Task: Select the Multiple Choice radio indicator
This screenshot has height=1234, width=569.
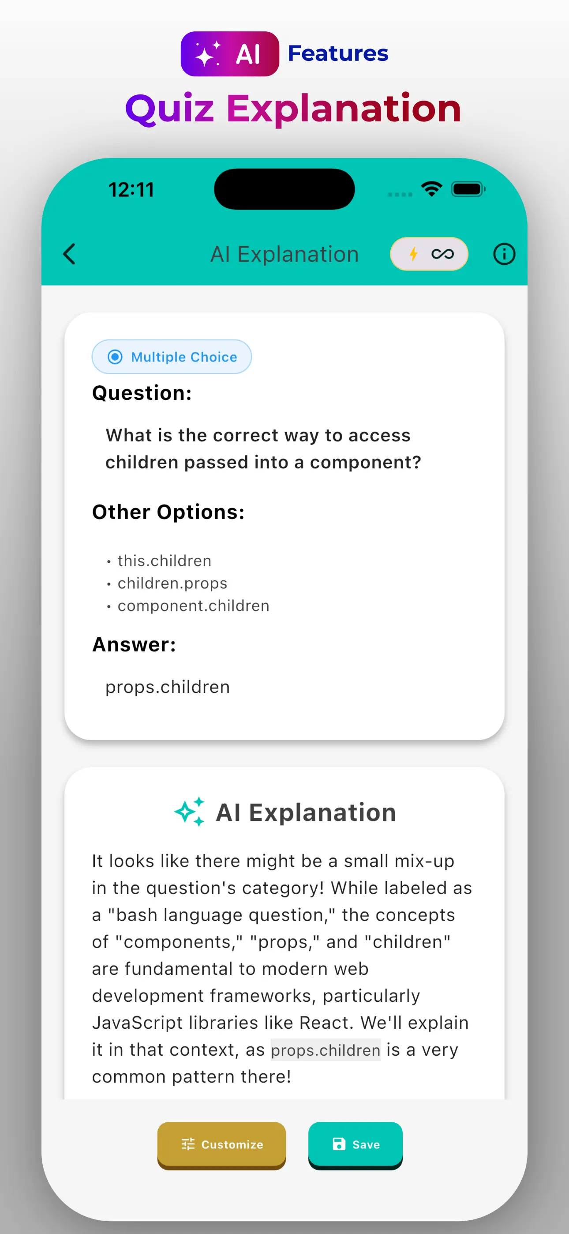Action: [x=115, y=357]
